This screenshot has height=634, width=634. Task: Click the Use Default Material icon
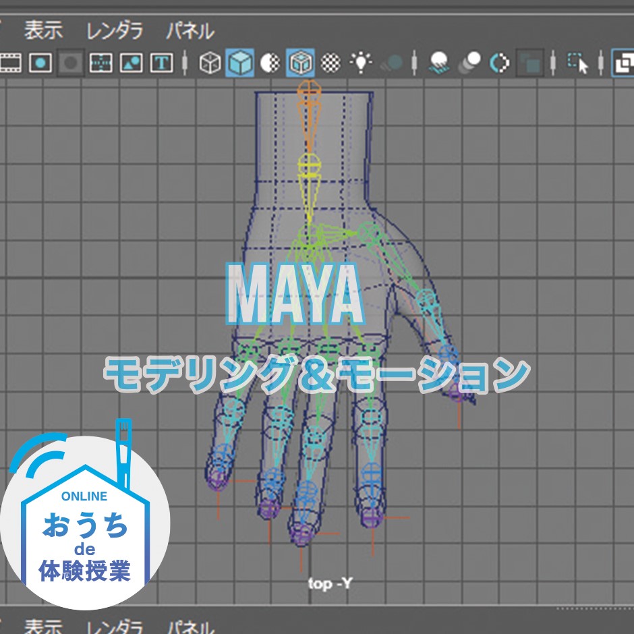pyautogui.click(x=270, y=63)
